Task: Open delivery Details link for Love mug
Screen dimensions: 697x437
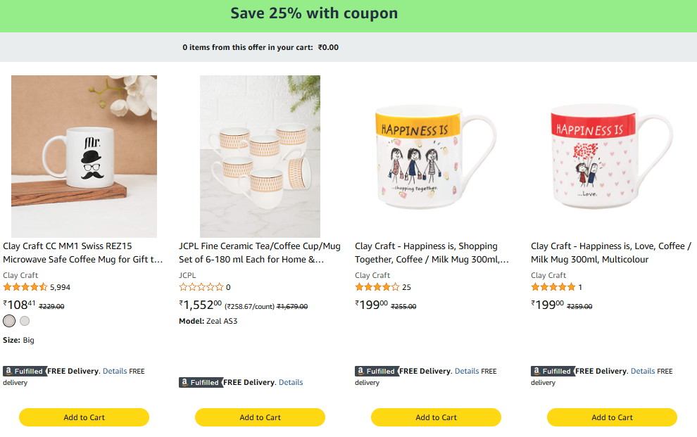Action: point(643,371)
